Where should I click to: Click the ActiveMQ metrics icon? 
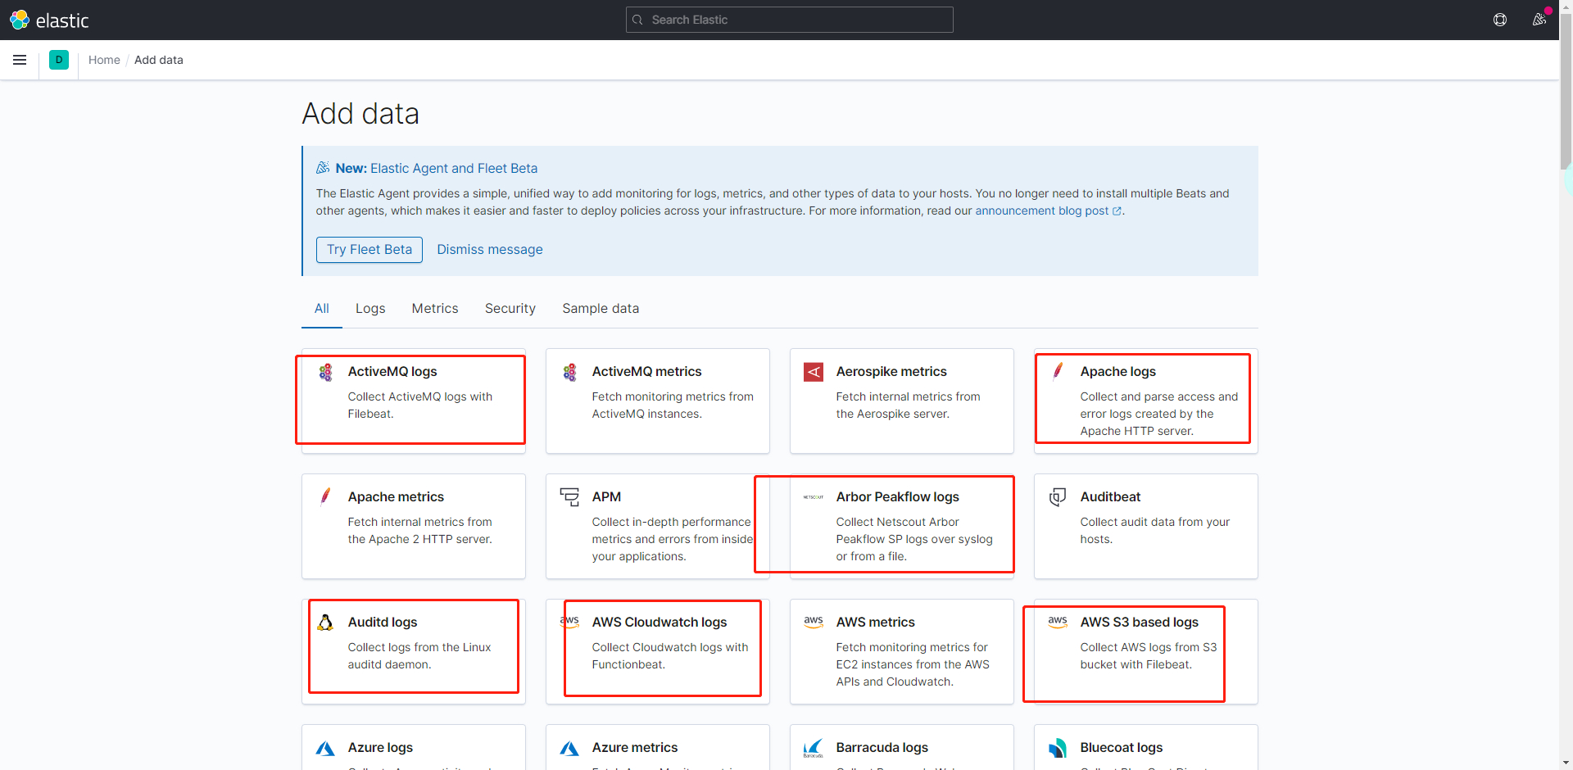tap(569, 372)
